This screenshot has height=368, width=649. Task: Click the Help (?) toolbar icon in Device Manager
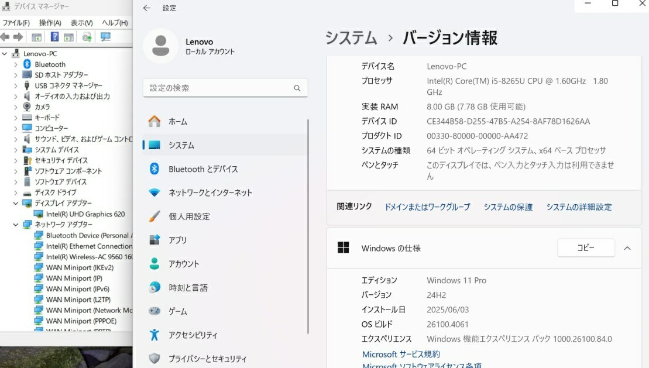[54, 37]
